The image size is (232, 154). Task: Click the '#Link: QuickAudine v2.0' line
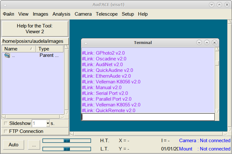[x=108, y=70]
